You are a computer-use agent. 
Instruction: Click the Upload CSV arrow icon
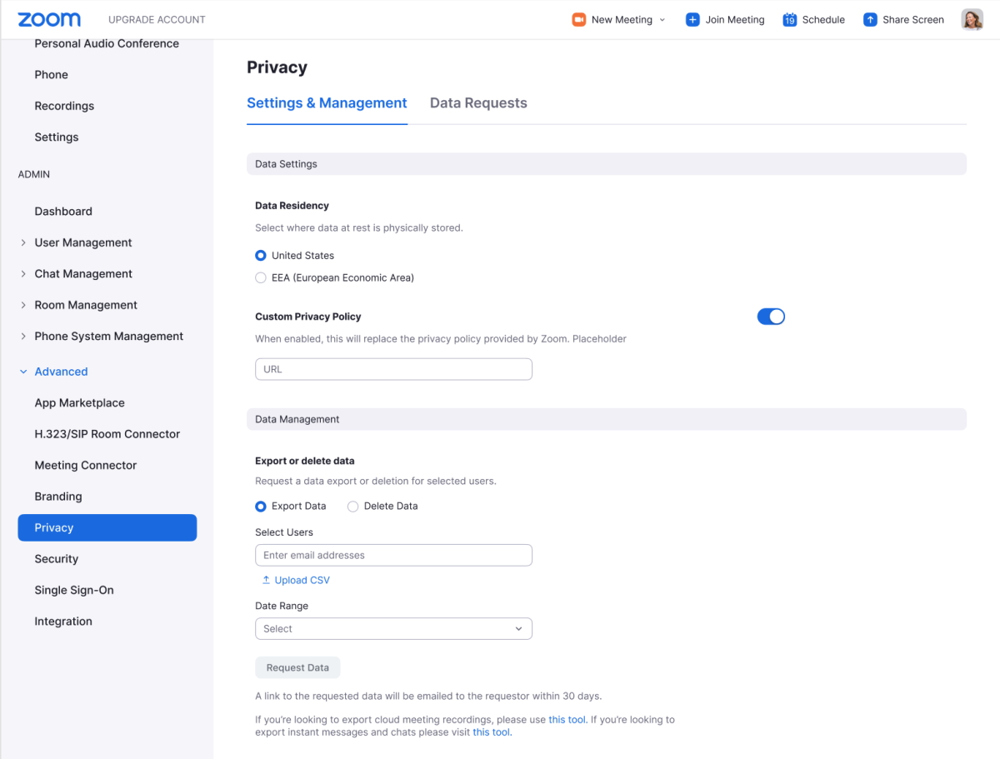coord(267,580)
